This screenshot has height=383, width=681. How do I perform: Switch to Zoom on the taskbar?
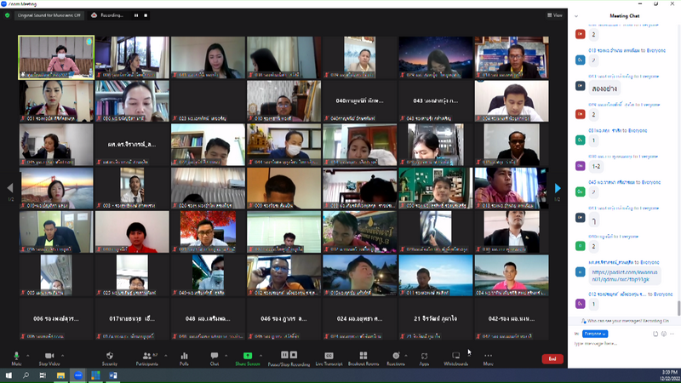78,375
